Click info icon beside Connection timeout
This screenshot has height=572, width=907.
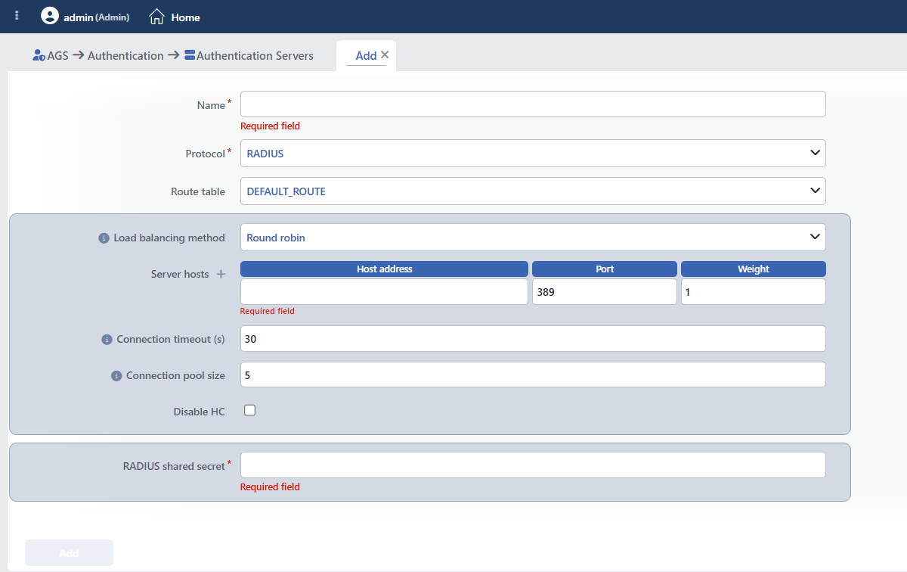click(x=107, y=340)
